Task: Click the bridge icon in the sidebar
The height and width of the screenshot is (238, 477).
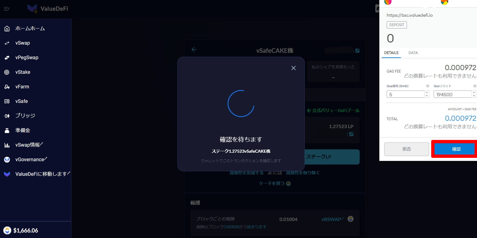Action: (7, 116)
